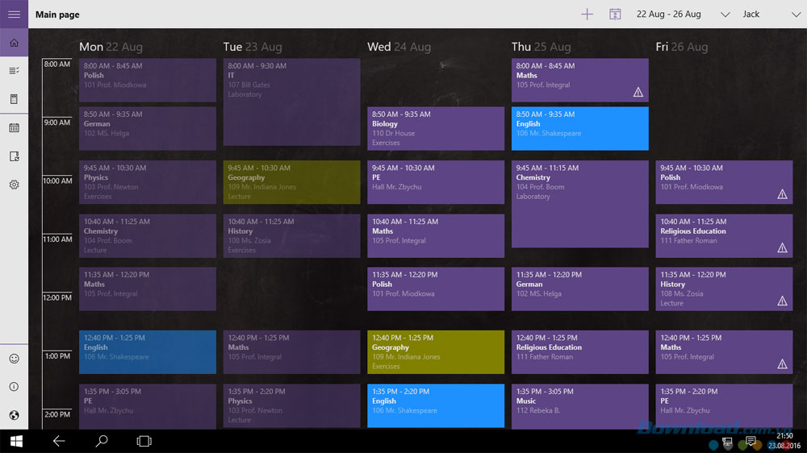This screenshot has height=453, width=807.
Task: Go to the Home page icon
Action: (14, 43)
